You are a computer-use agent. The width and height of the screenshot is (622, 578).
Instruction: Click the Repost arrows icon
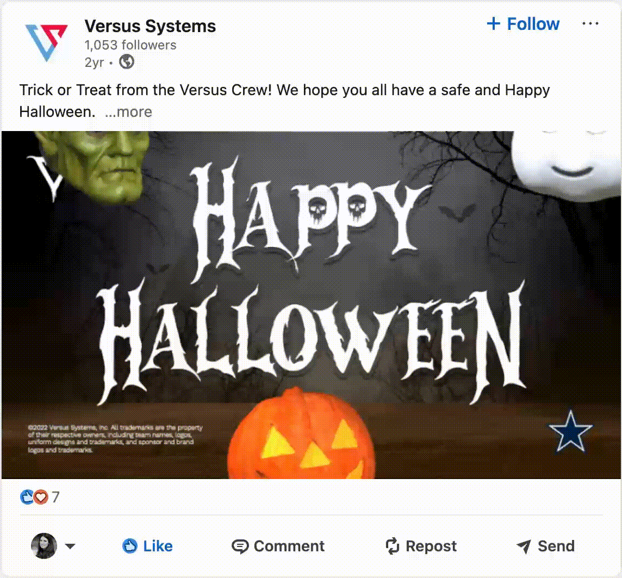click(x=393, y=546)
